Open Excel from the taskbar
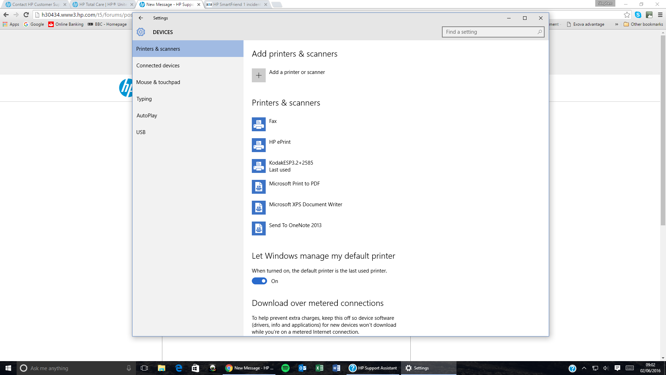The image size is (666, 375). (319, 368)
